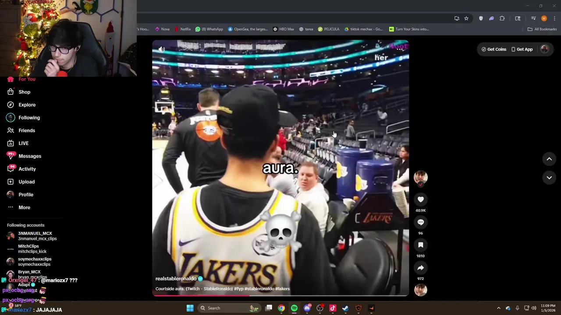
Task: Go to the previous video with the up chevron
Action: pyautogui.click(x=549, y=159)
